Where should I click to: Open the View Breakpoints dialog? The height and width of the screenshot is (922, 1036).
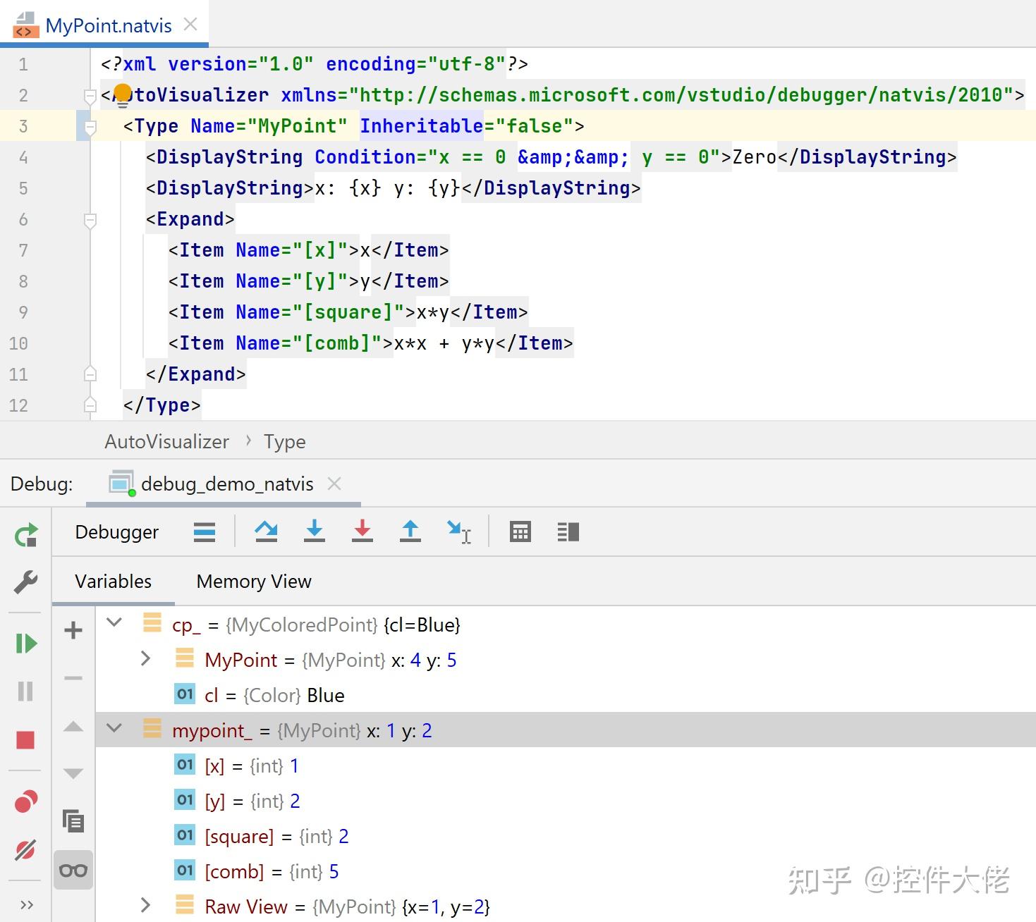[26, 801]
